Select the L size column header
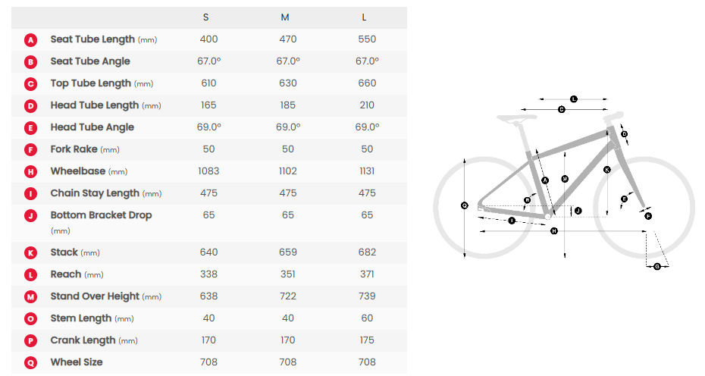 365,17
